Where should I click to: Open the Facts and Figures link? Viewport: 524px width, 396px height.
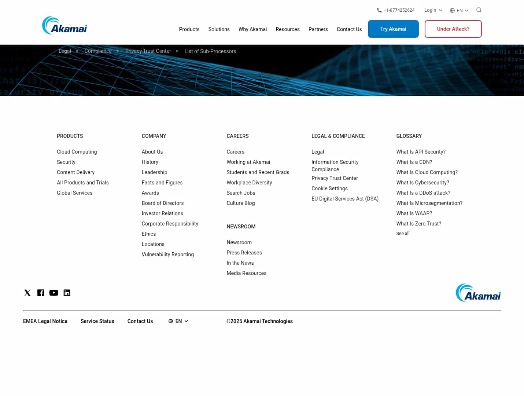[162, 183]
